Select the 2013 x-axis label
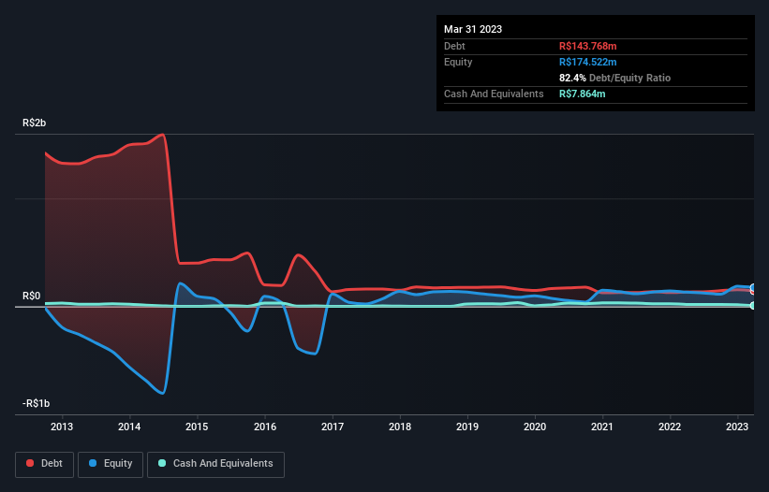Screen dimensions: 769x492 [62, 427]
